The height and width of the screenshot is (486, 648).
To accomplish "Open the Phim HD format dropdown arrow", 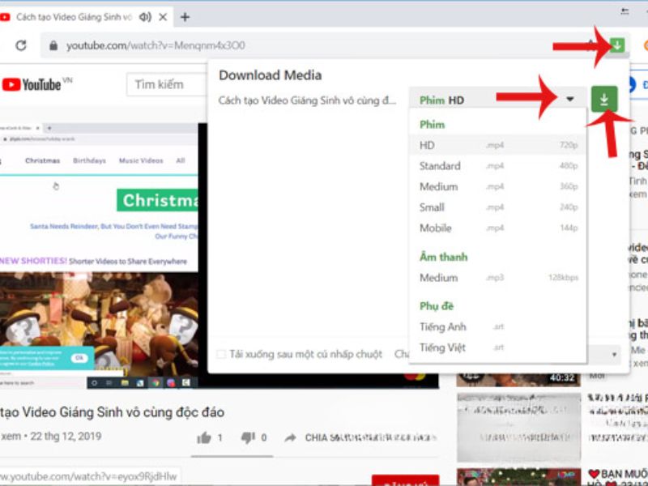I will click(x=570, y=99).
